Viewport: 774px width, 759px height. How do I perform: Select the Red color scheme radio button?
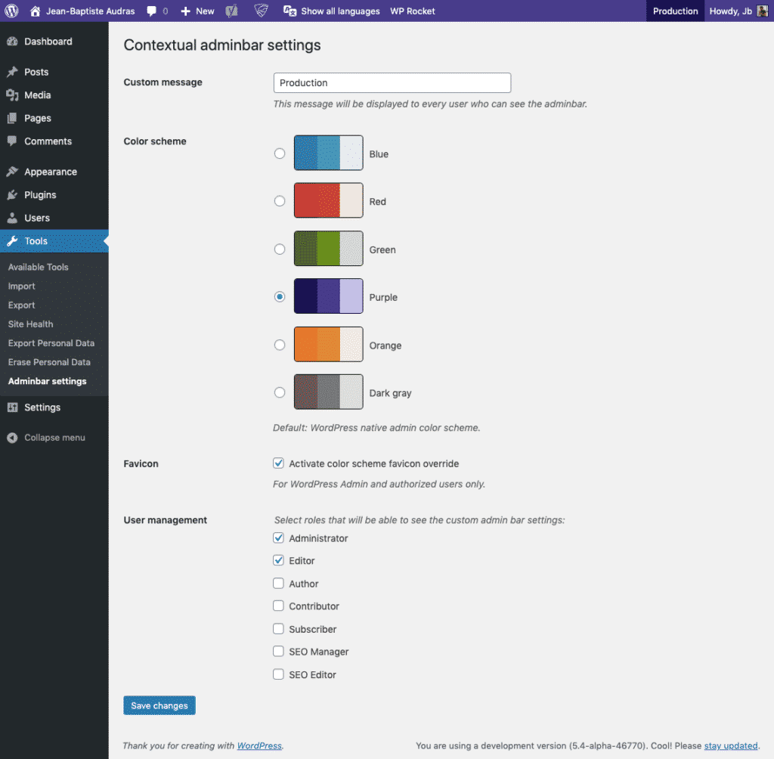point(280,201)
